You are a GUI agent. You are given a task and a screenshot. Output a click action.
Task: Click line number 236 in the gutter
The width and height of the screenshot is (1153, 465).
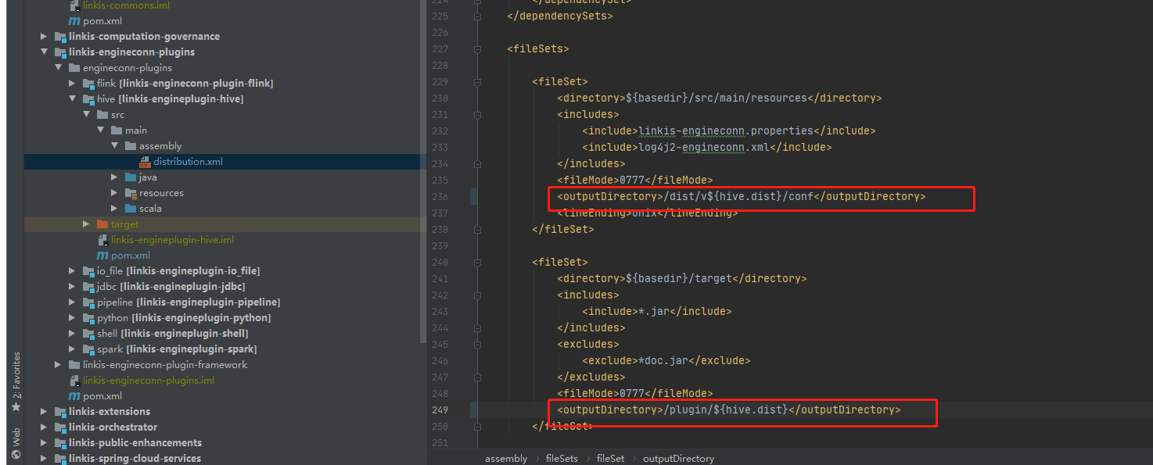tap(440, 196)
